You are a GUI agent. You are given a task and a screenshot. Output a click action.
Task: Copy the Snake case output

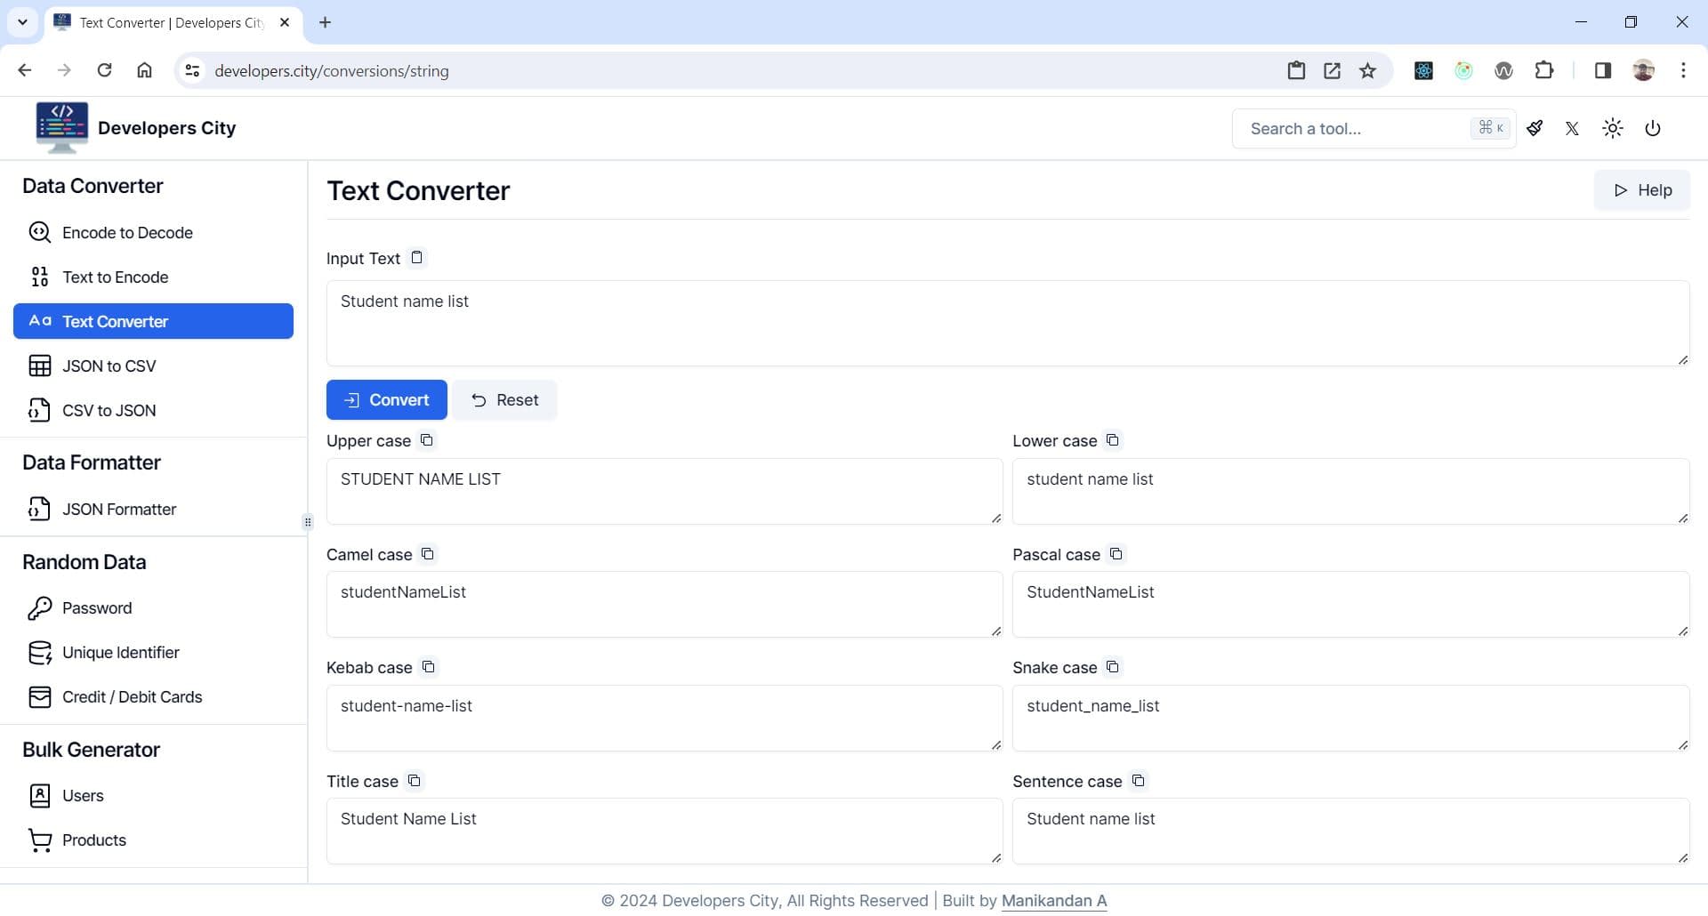(x=1112, y=667)
